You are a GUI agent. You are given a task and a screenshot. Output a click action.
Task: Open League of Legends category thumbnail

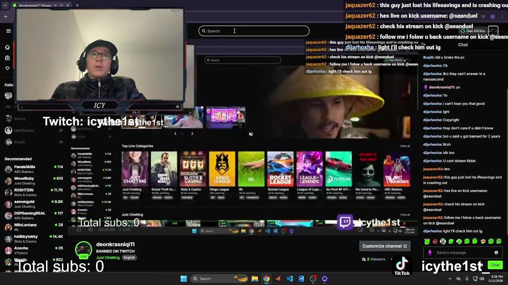click(309, 169)
